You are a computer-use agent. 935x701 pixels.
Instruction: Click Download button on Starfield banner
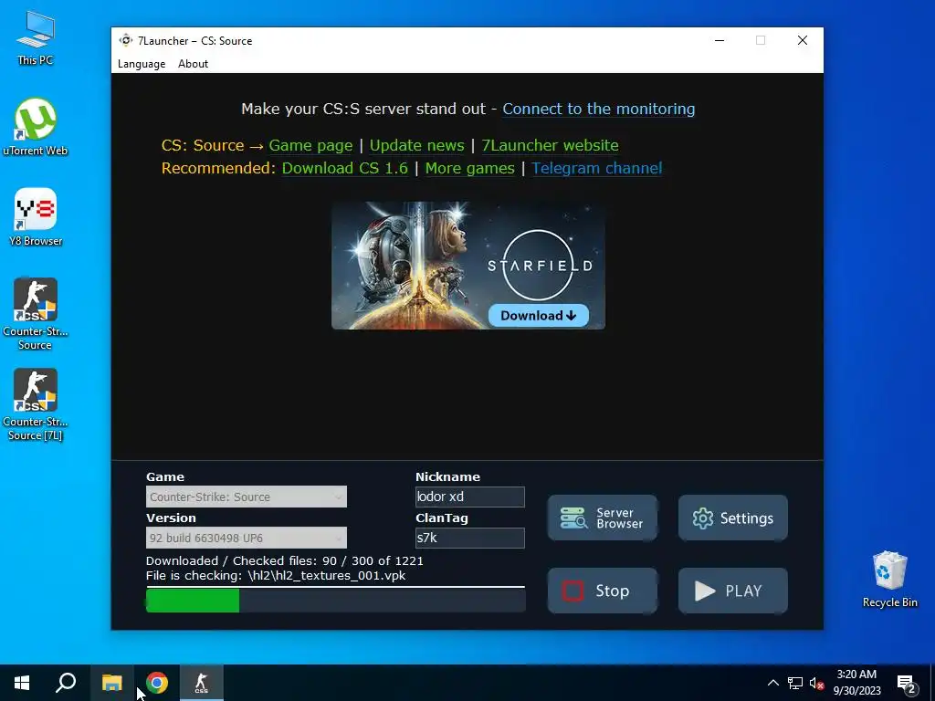(x=538, y=315)
